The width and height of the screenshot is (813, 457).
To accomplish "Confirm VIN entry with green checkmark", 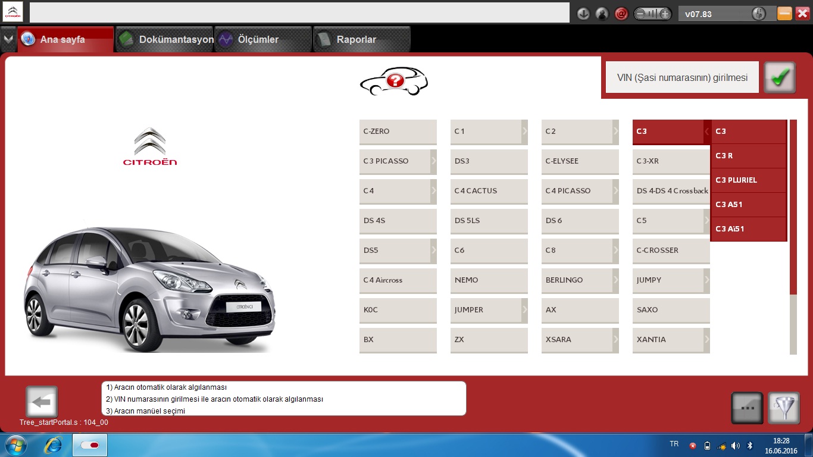I will click(x=780, y=77).
